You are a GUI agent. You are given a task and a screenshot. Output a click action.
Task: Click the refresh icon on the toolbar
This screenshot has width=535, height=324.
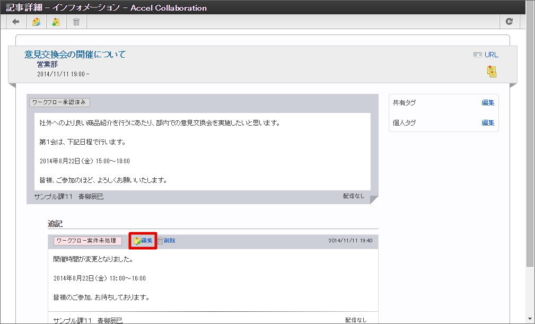[510, 21]
